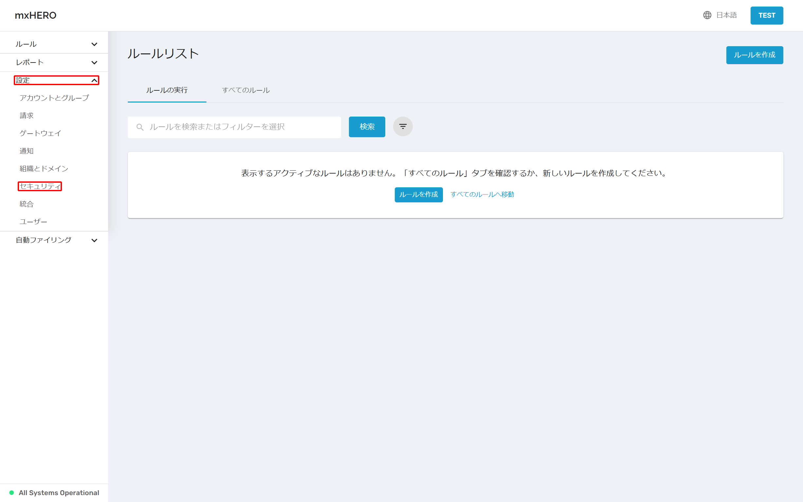Click the 検索 button
This screenshot has width=803, height=502.
click(x=367, y=127)
